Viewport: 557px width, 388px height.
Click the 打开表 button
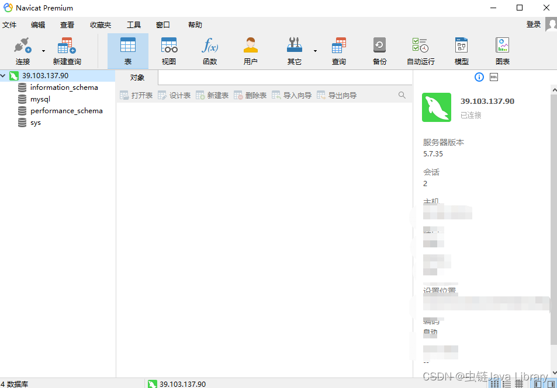tap(136, 96)
